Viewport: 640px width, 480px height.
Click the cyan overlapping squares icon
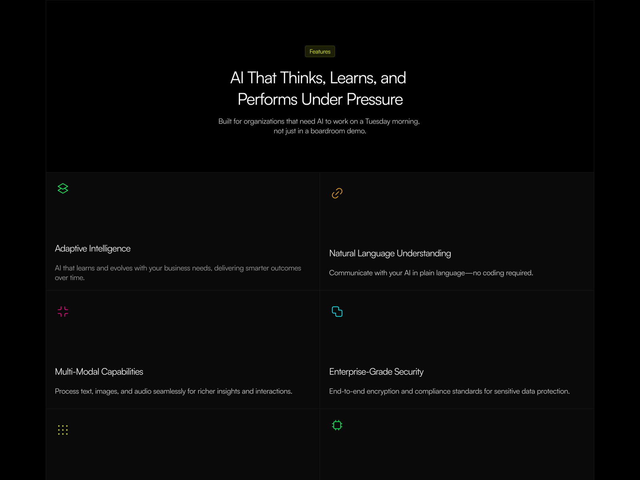point(337,312)
